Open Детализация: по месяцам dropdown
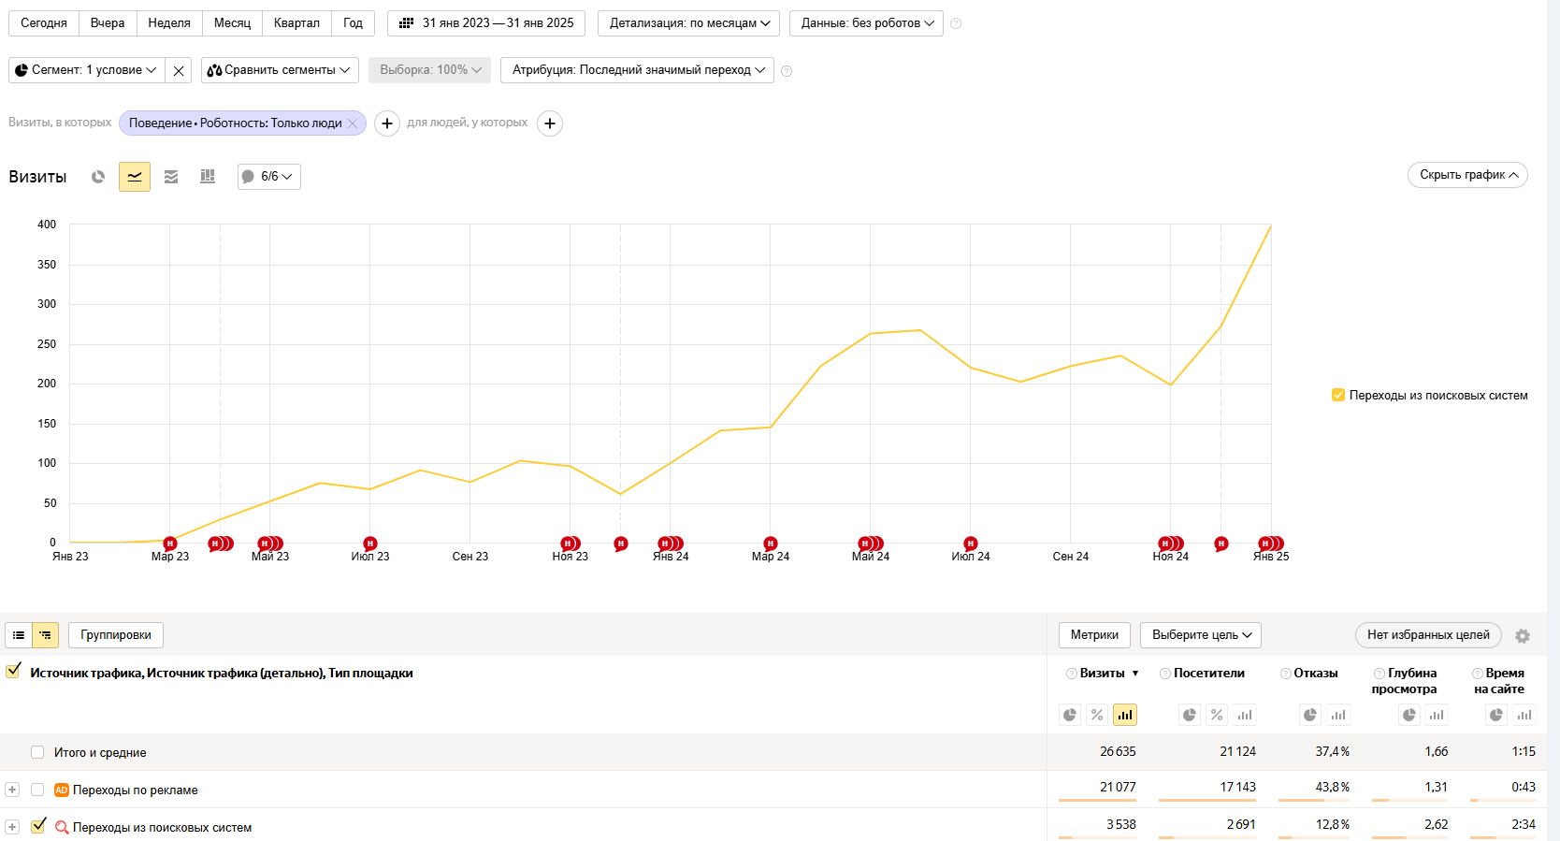 tap(690, 23)
